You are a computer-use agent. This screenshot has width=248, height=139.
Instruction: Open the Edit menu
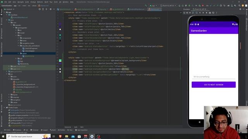(10, 2)
